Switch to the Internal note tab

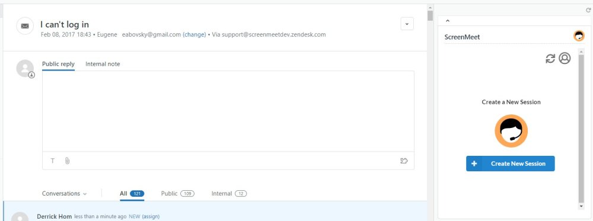pyautogui.click(x=103, y=64)
